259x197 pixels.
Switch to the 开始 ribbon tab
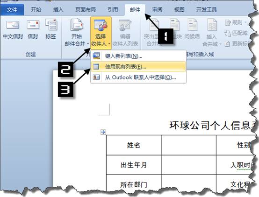coord(36,9)
